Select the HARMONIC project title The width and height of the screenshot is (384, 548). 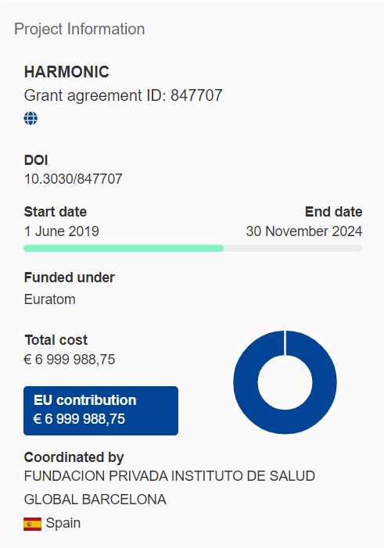[66, 72]
